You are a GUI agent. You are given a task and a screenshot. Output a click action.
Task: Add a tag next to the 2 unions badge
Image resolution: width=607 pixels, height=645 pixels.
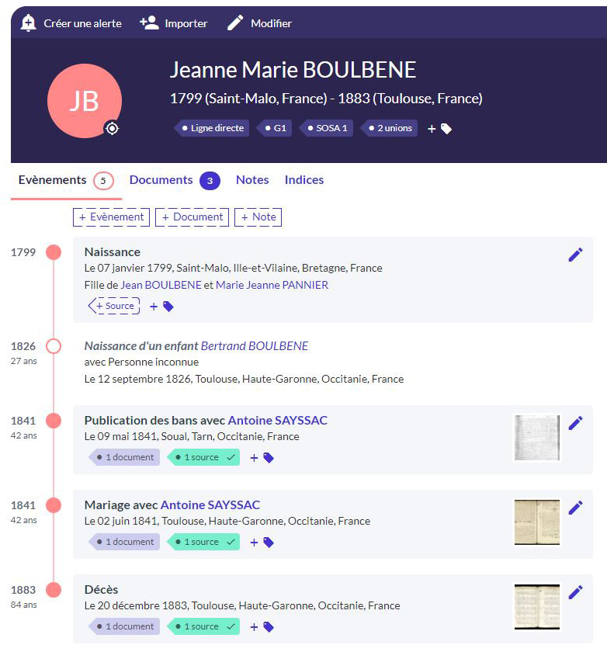pyautogui.click(x=440, y=129)
